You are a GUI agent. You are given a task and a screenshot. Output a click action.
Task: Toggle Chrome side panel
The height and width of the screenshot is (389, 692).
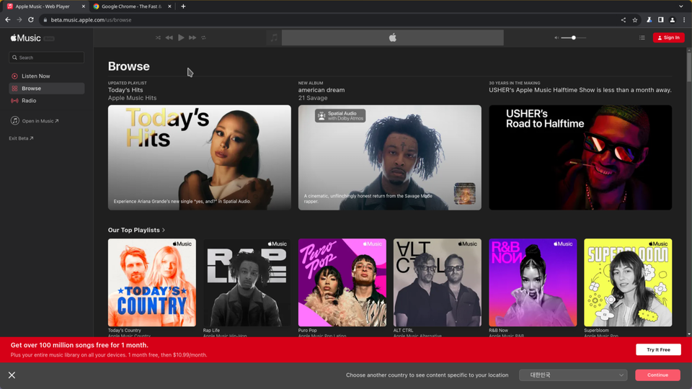[x=661, y=20]
